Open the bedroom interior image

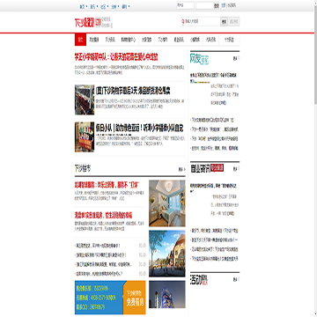point(167,203)
